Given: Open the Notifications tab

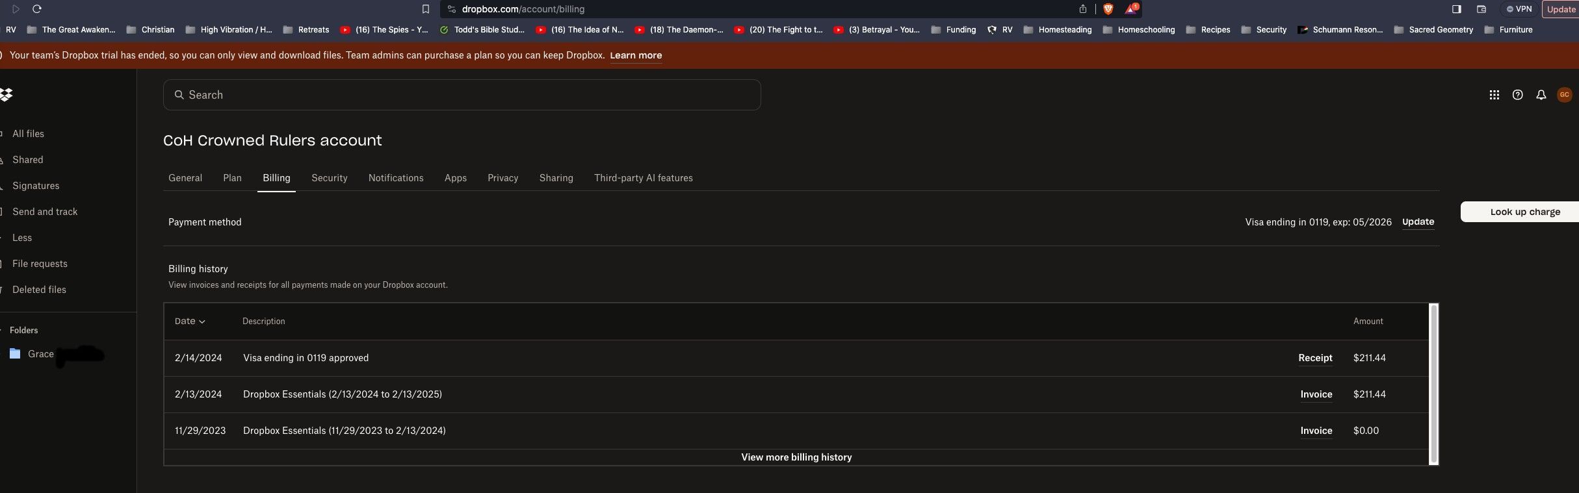Looking at the screenshot, I should coord(396,178).
